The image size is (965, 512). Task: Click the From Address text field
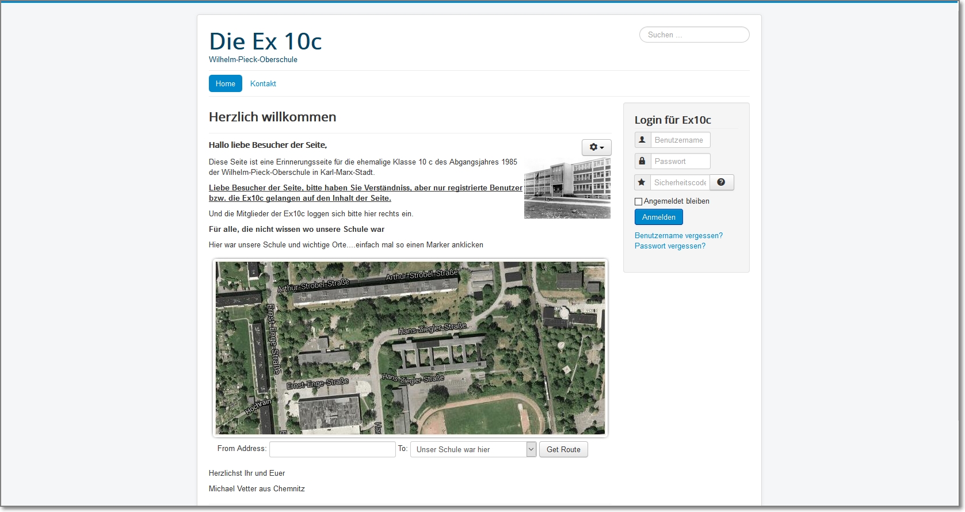coord(332,449)
